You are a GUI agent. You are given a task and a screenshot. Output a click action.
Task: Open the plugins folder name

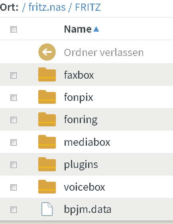click(81, 165)
